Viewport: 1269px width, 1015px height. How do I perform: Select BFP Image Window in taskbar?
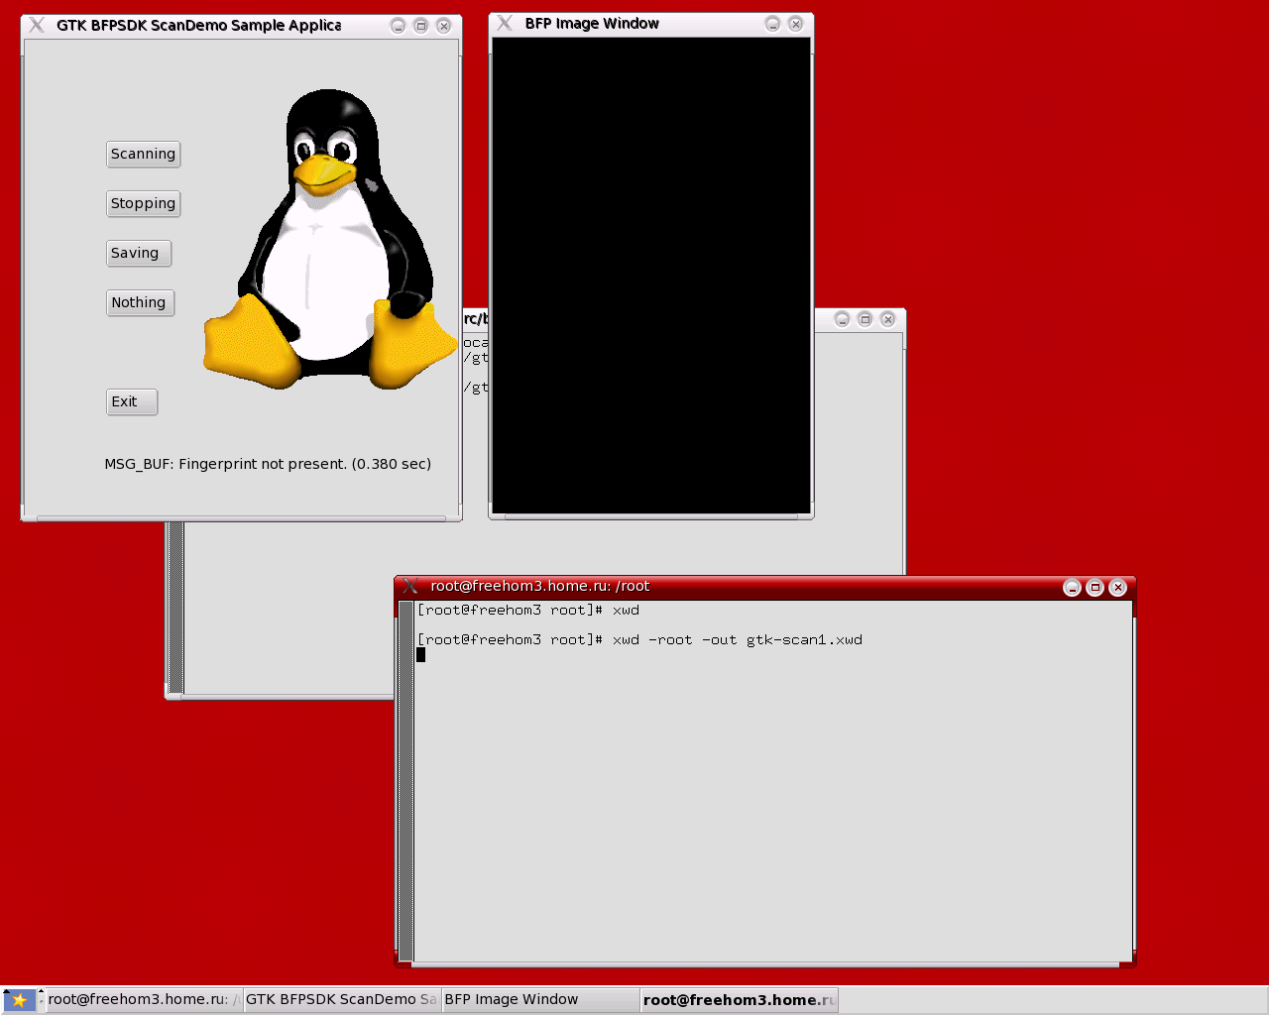tap(538, 1000)
